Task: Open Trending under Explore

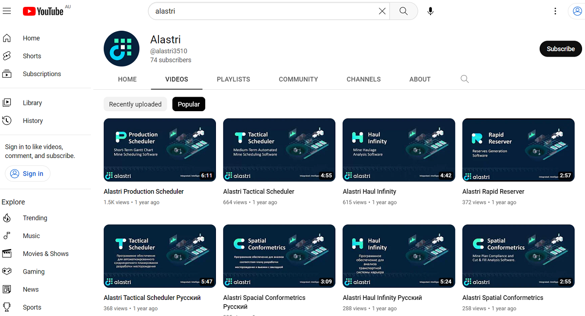Action: (35, 218)
